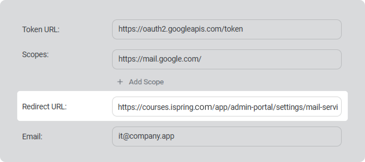This screenshot has width=365, height=162.
Task: Click the it@company.app email text
Action: coord(146,136)
